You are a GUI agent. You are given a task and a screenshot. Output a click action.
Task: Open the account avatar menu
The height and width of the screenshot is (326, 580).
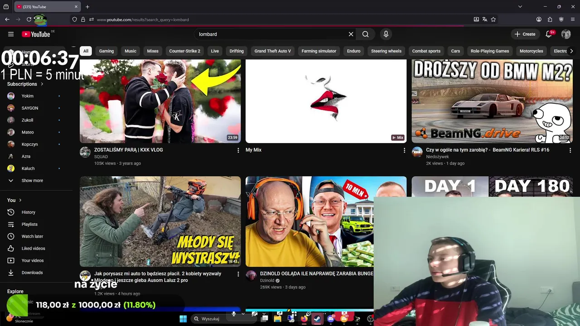click(x=566, y=34)
